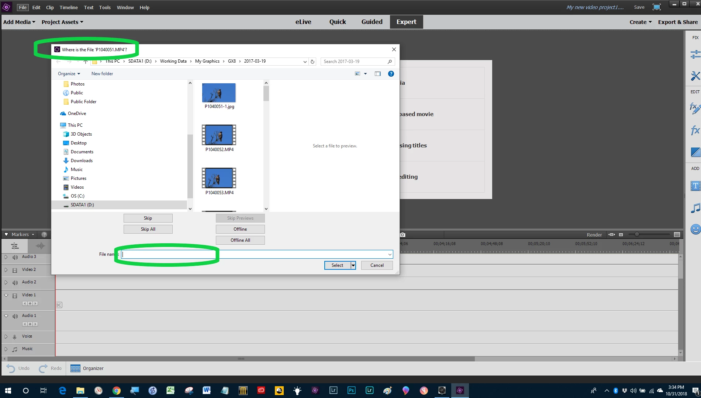Open Google Chrome from the taskbar
The image size is (701, 398).
[x=117, y=391]
